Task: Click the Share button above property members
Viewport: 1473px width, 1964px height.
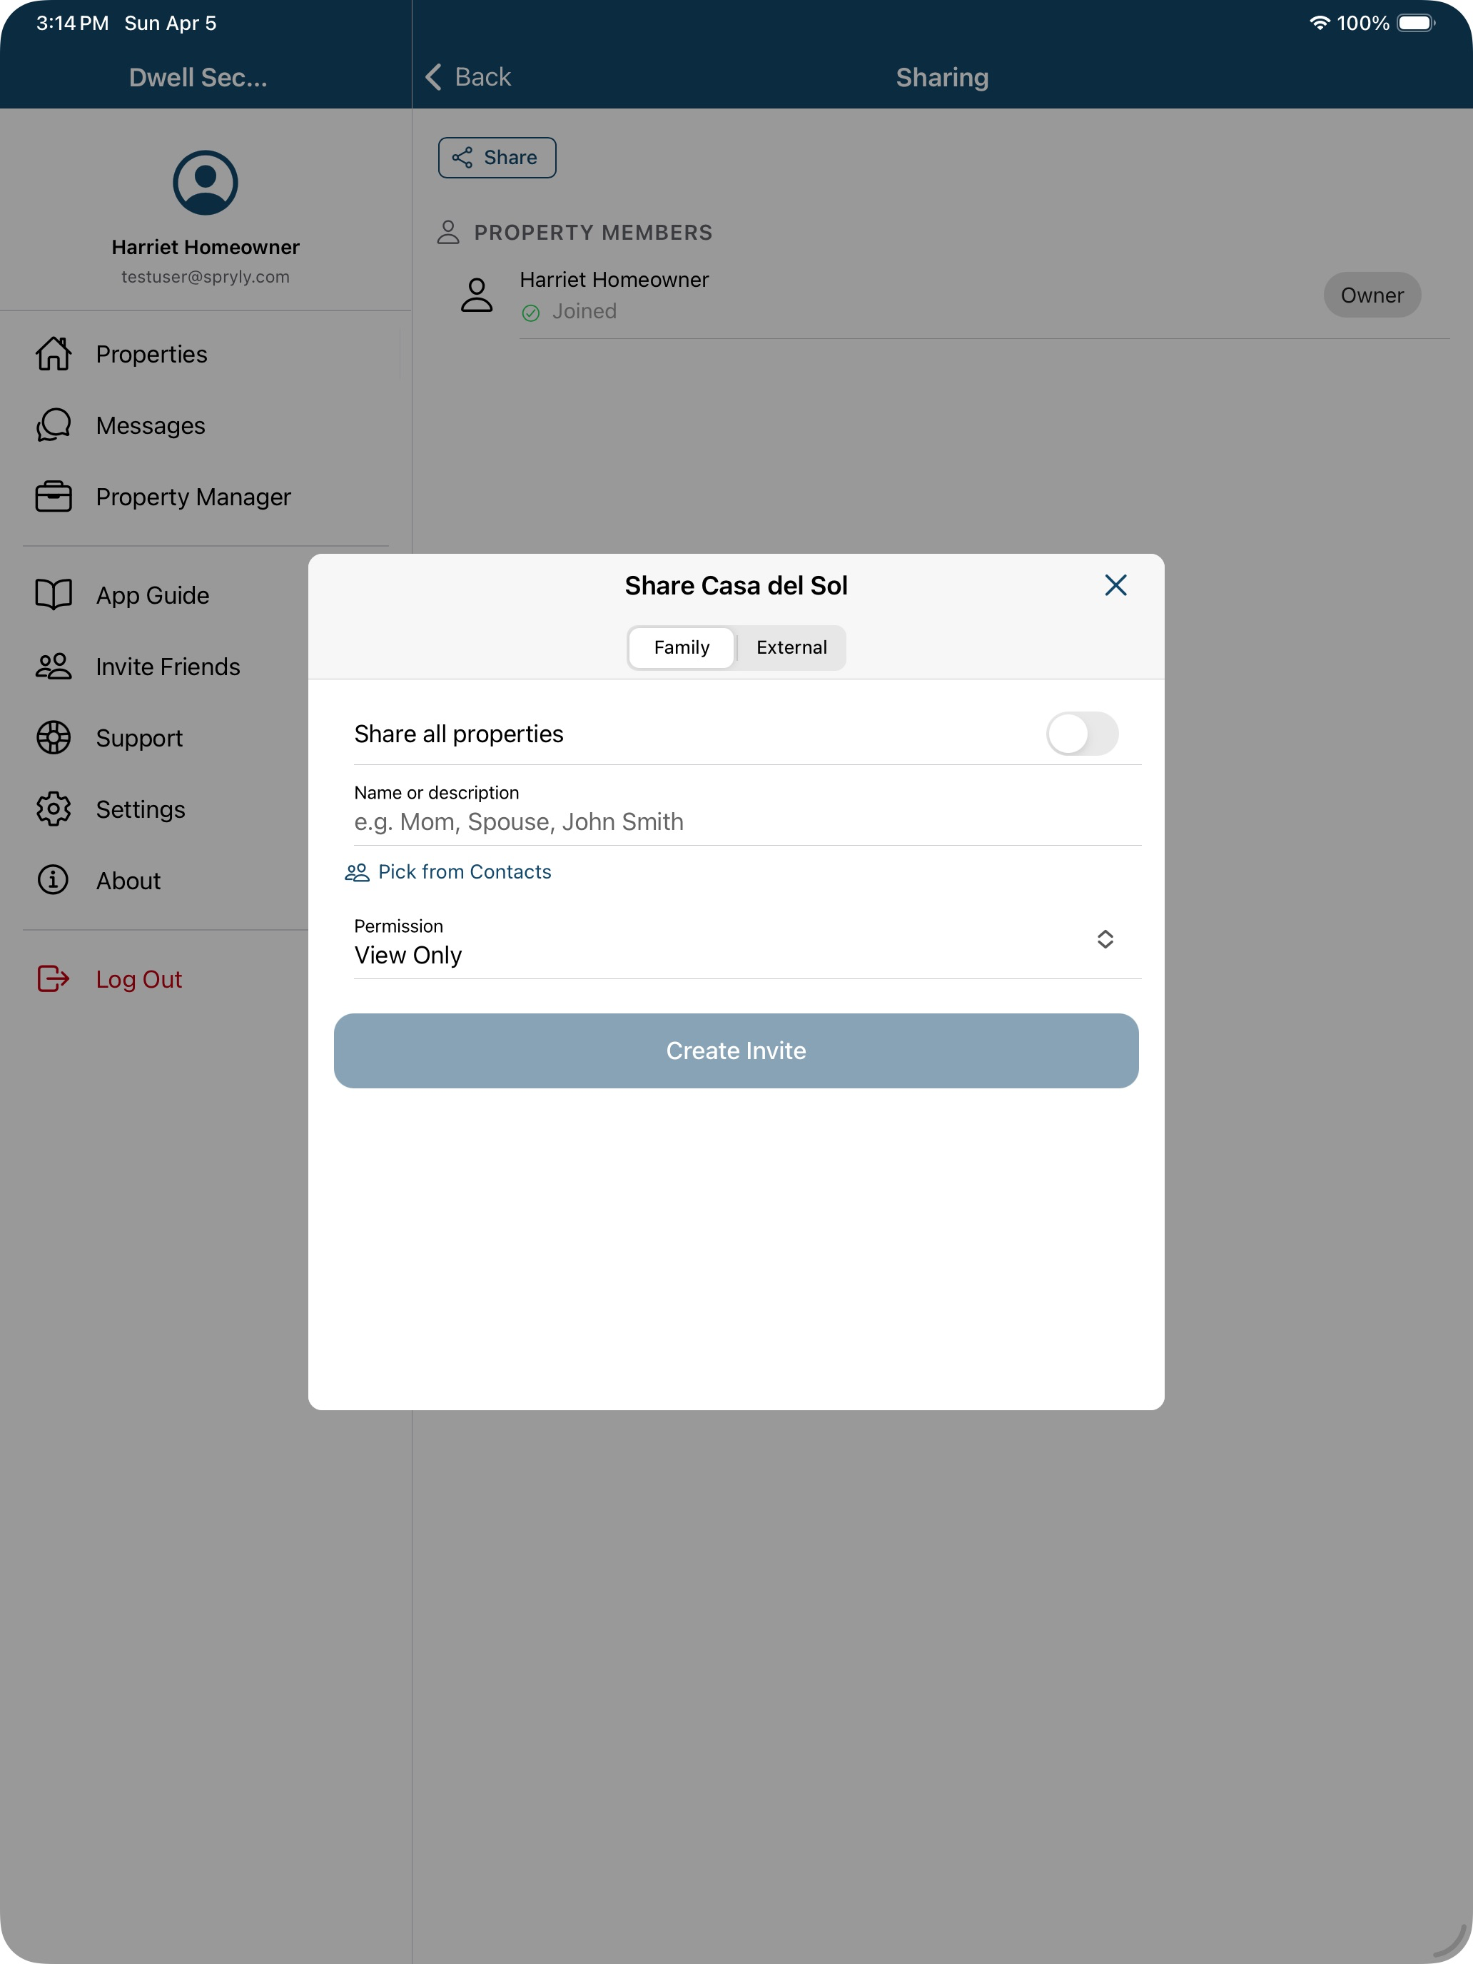Action: 497,157
